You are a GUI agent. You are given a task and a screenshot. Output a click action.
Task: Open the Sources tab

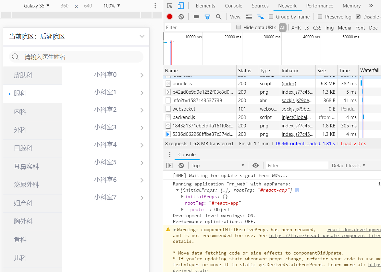click(260, 6)
